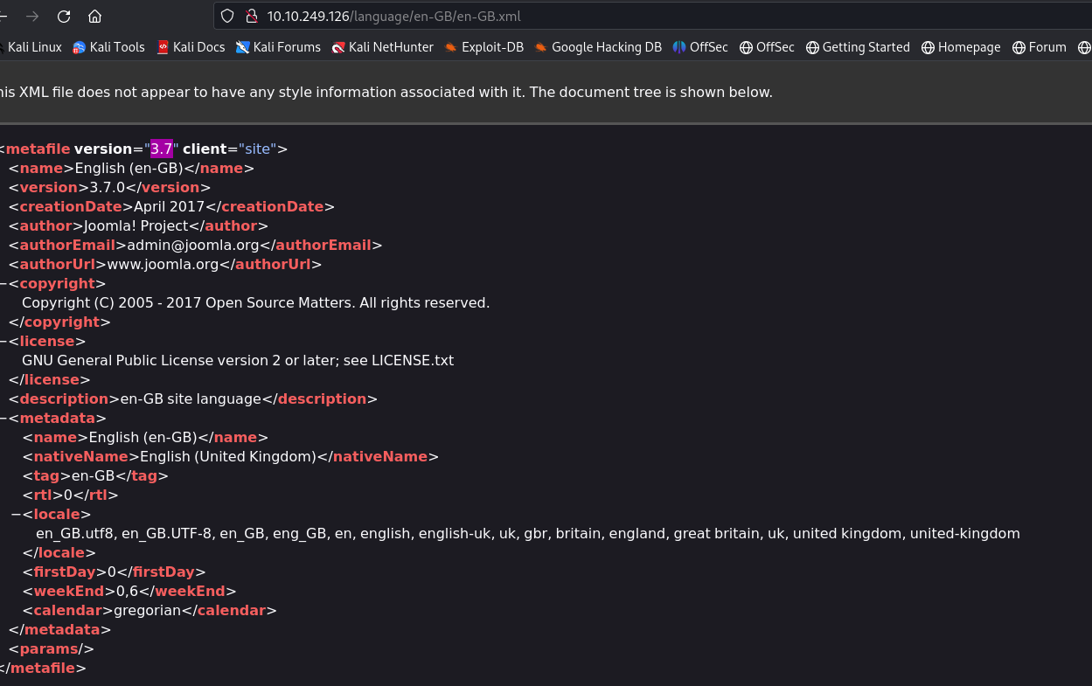Click the forward navigation arrow
The width and height of the screenshot is (1092, 686).
tap(32, 17)
